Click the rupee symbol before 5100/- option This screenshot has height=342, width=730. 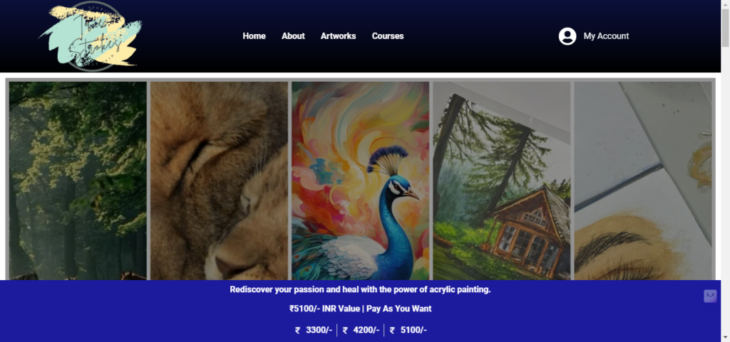coord(392,331)
